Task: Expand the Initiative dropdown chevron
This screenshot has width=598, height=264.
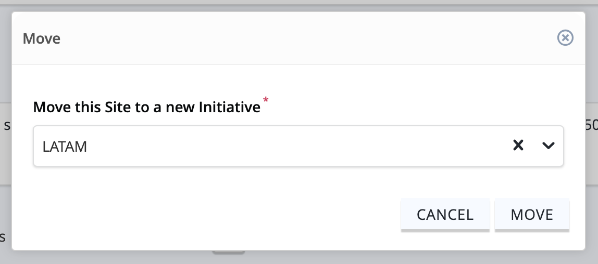Action: click(x=548, y=146)
